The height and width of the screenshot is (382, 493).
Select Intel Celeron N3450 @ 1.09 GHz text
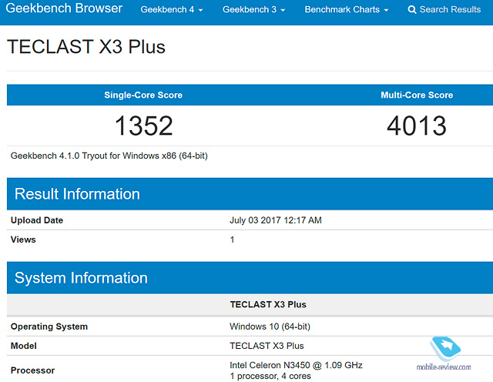pos(296,365)
